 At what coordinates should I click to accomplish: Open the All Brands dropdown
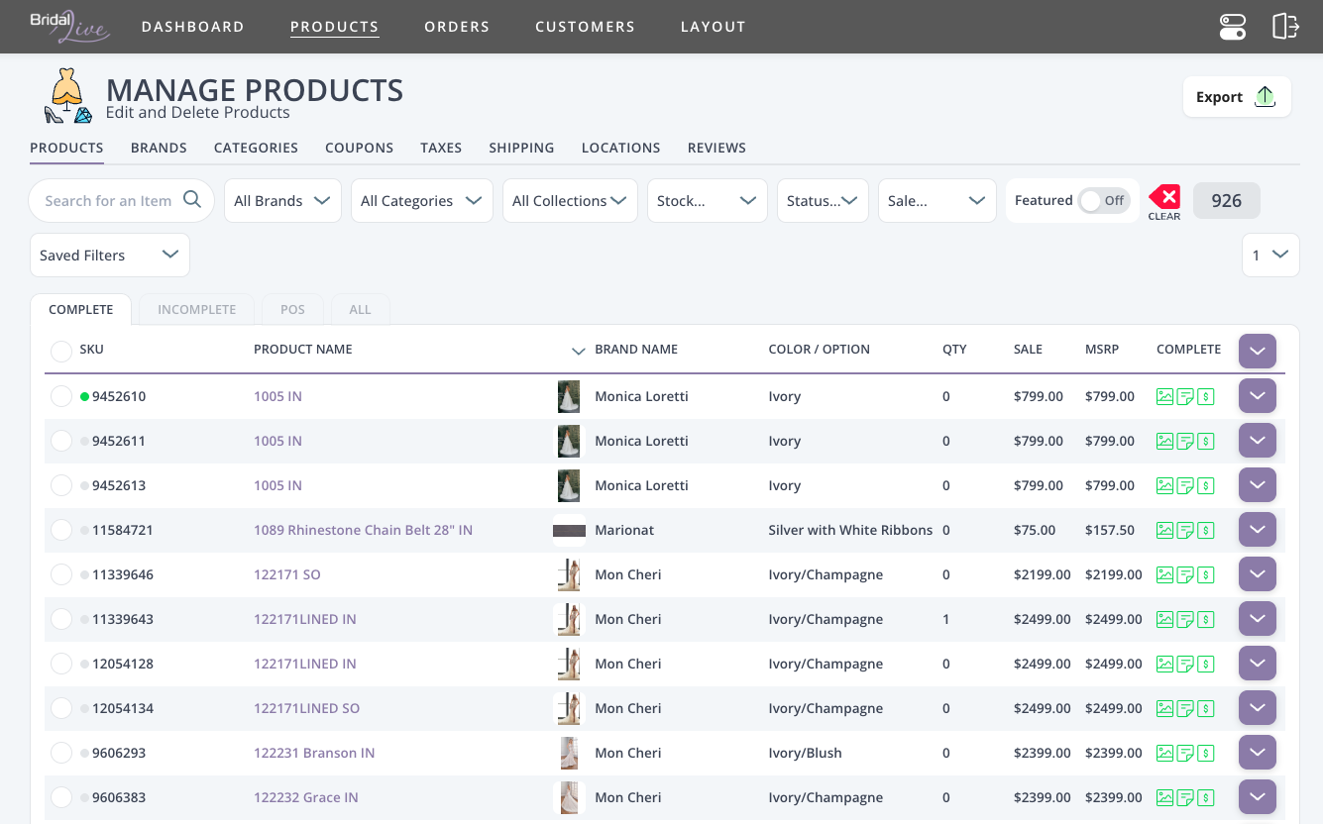click(x=282, y=200)
